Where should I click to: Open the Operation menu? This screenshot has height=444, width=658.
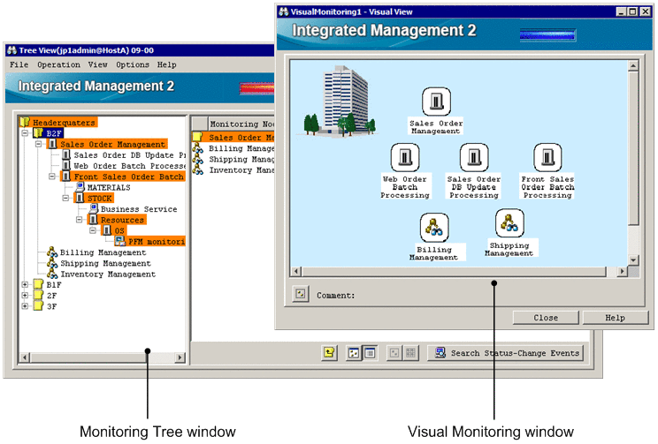58,64
